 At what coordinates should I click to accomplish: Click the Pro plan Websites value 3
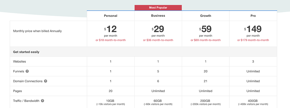pos(253,61)
